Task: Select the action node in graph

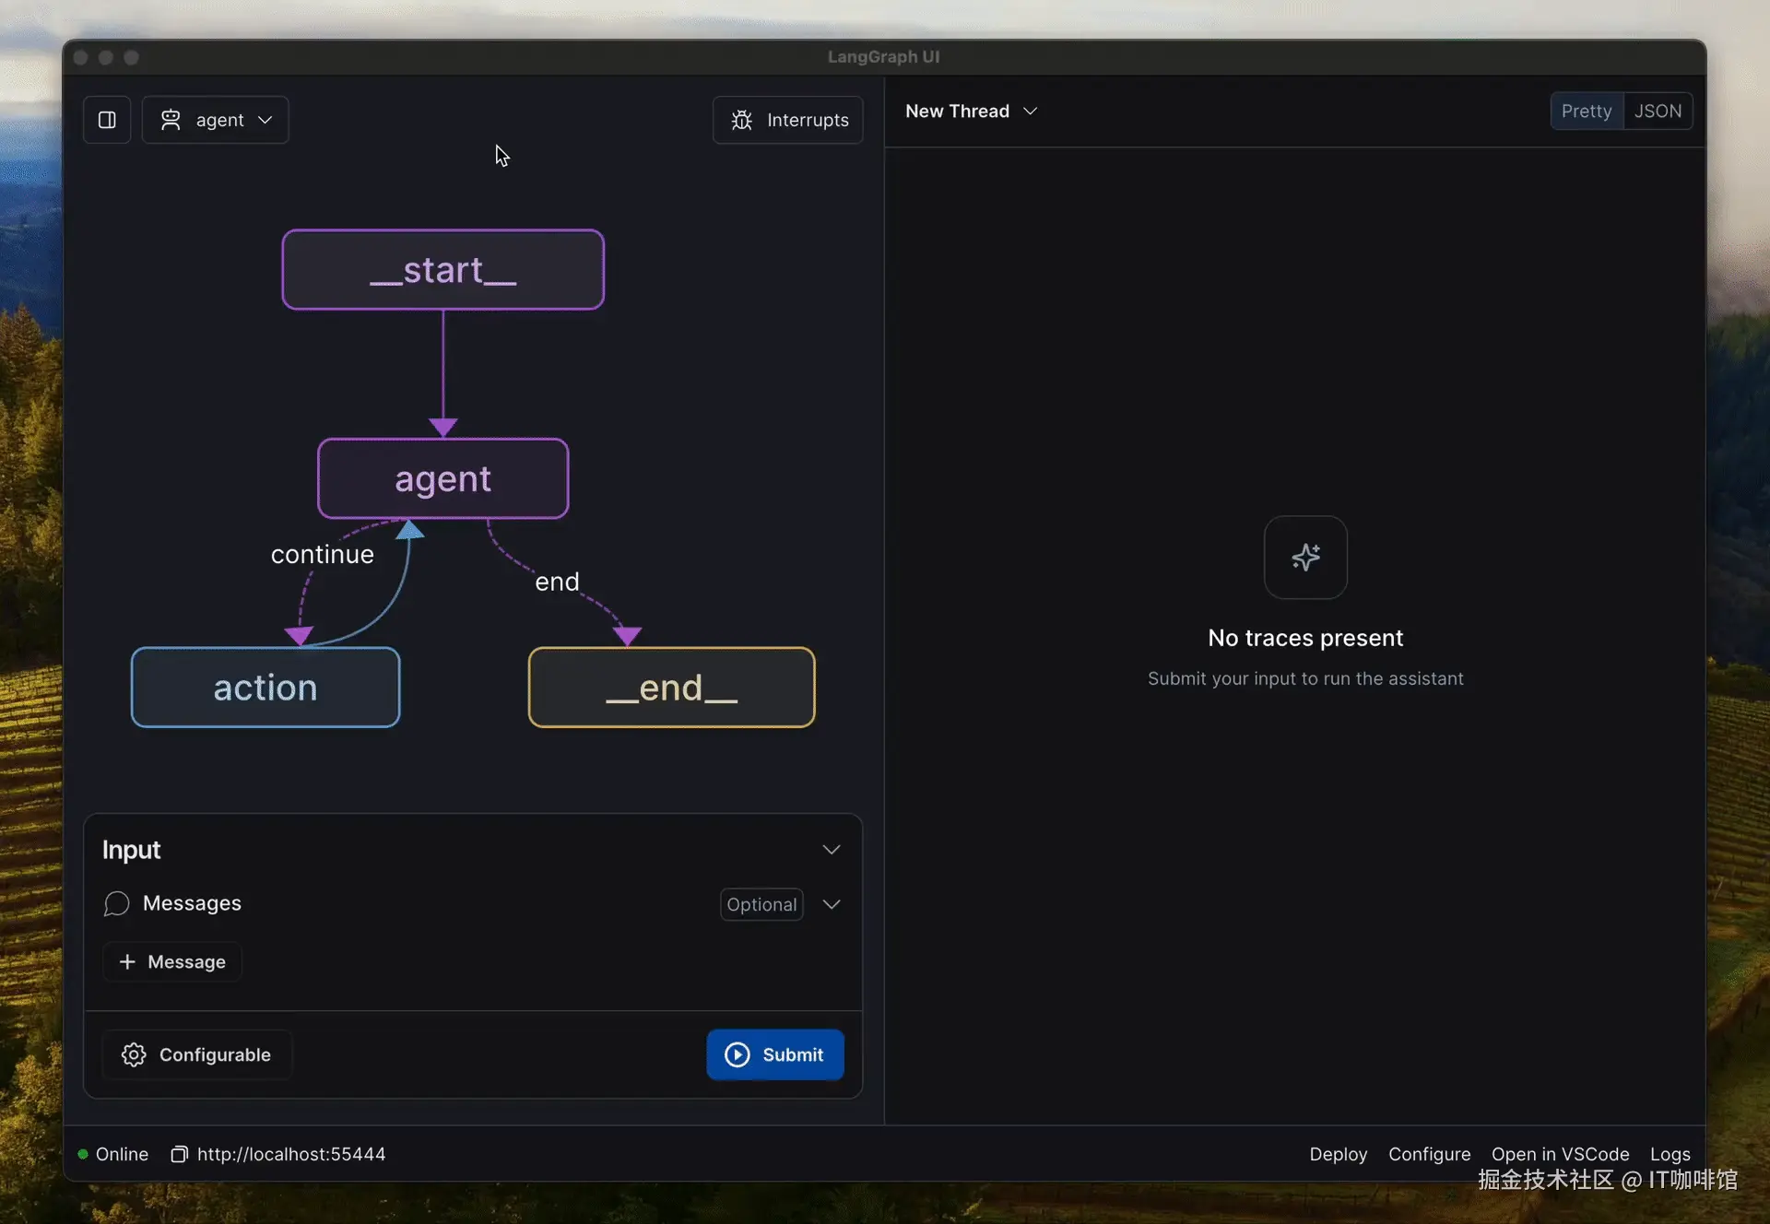Action: [x=265, y=688]
